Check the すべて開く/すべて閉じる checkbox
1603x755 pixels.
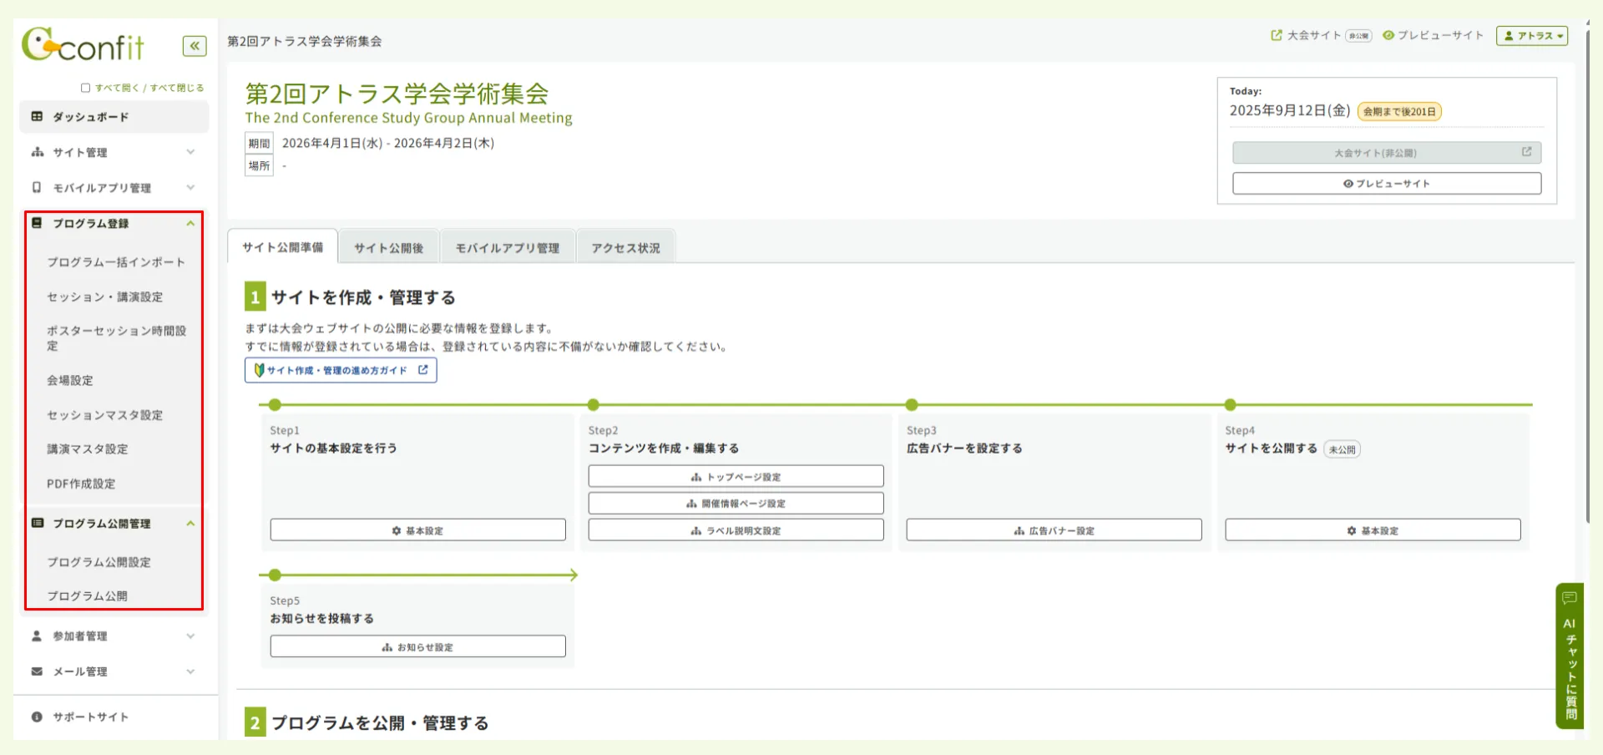click(x=84, y=86)
